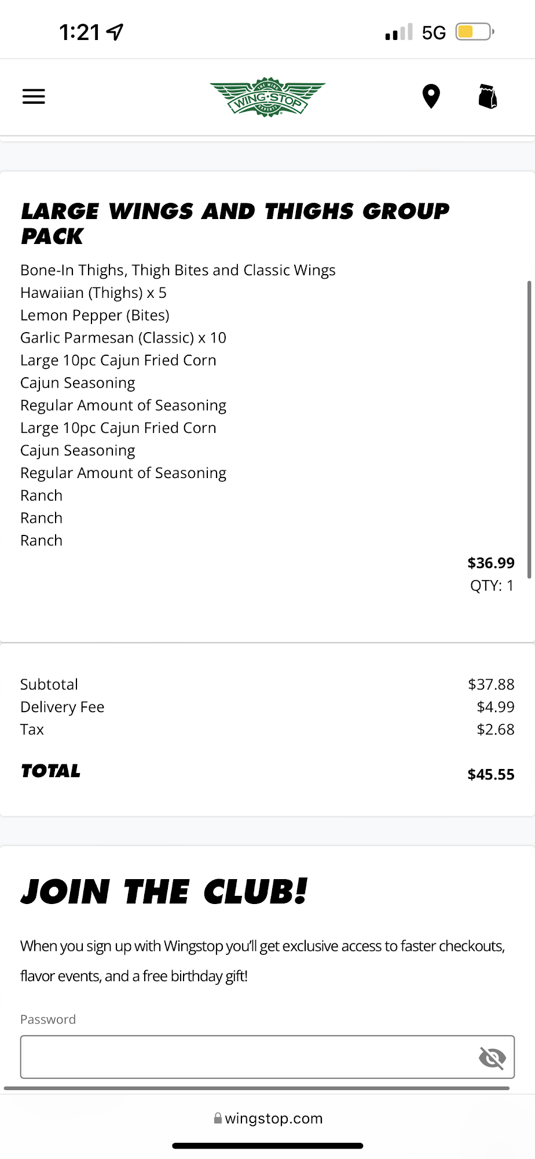Tap the battery indicator in status bar
The width and height of the screenshot is (535, 1159).
pos(474,32)
